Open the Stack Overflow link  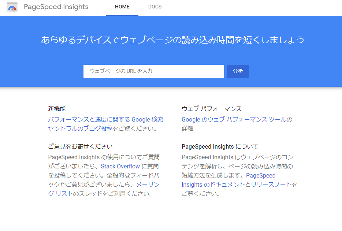pos(120,166)
